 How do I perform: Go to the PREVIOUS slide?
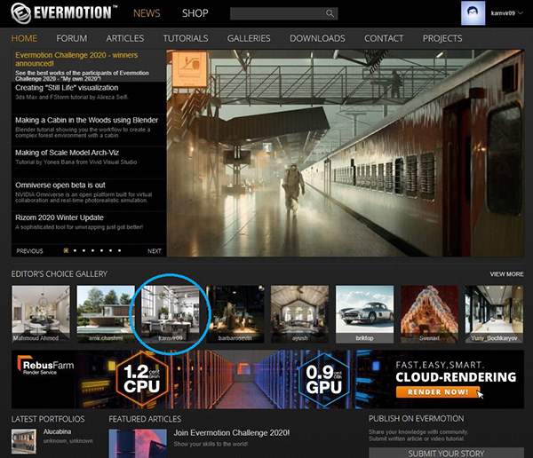(29, 251)
